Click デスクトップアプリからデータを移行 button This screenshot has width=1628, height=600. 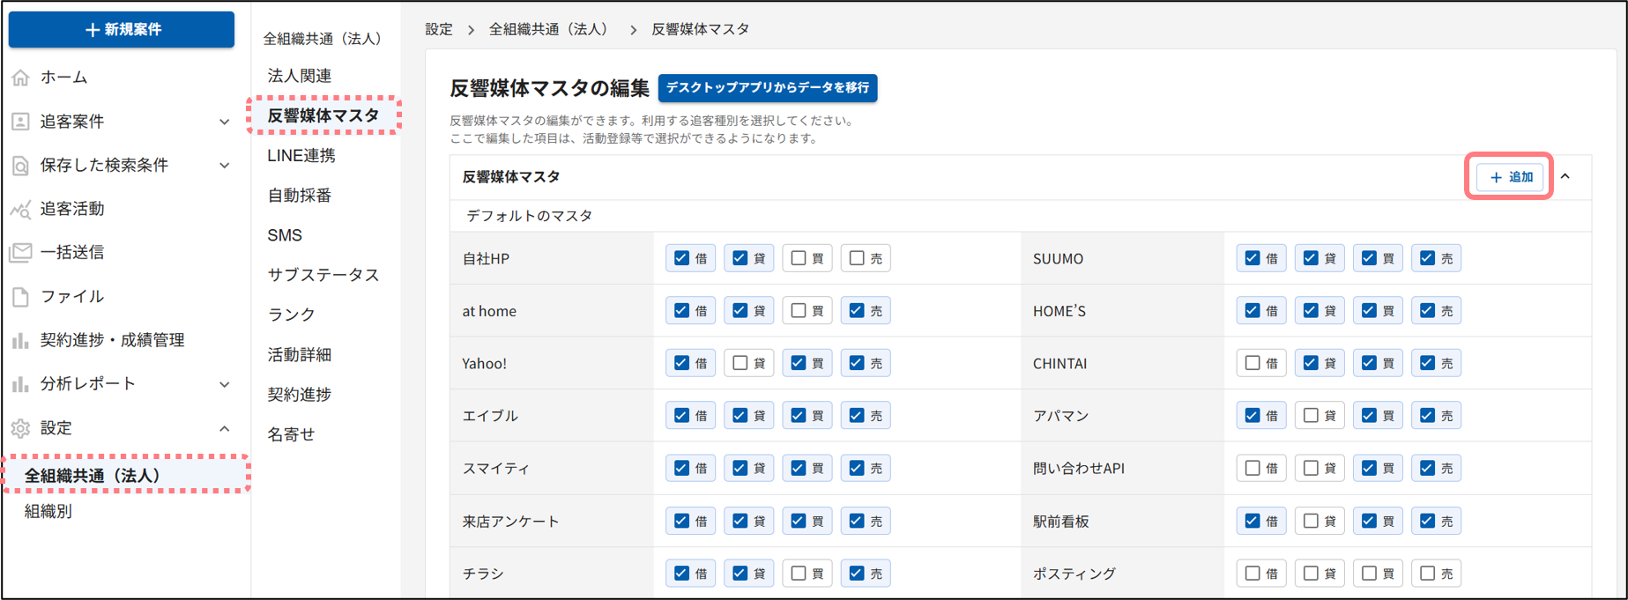pyautogui.click(x=768, y=87)
